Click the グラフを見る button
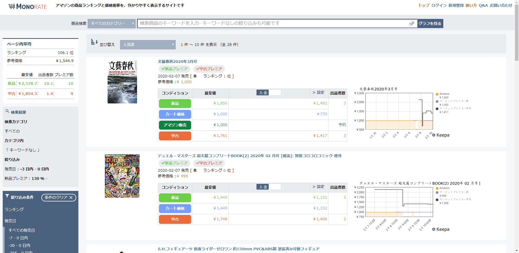519x253 pixels. click(430, 23)
